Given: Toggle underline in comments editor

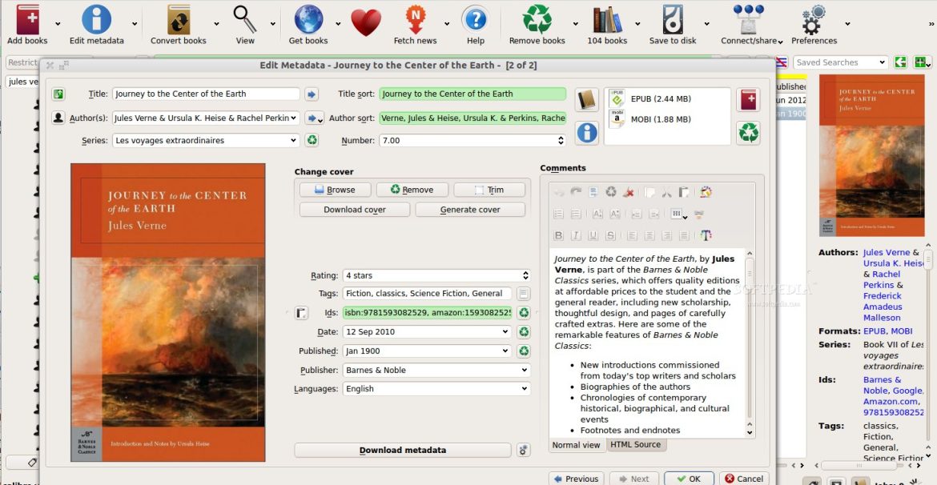Looking at the screenshot, I should tap(593, 235).
